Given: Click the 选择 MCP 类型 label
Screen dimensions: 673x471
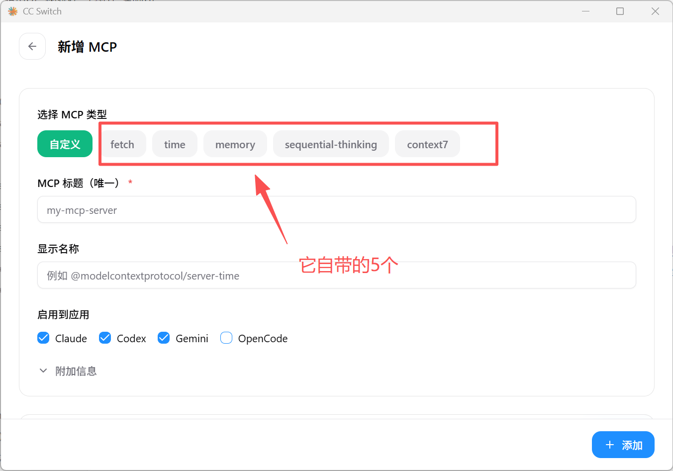Looking at the screenshot, I should [x=72, y=114].
